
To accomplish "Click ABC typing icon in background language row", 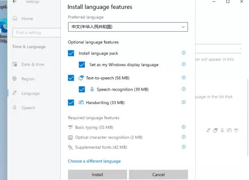I will click(x=236, y=130).
